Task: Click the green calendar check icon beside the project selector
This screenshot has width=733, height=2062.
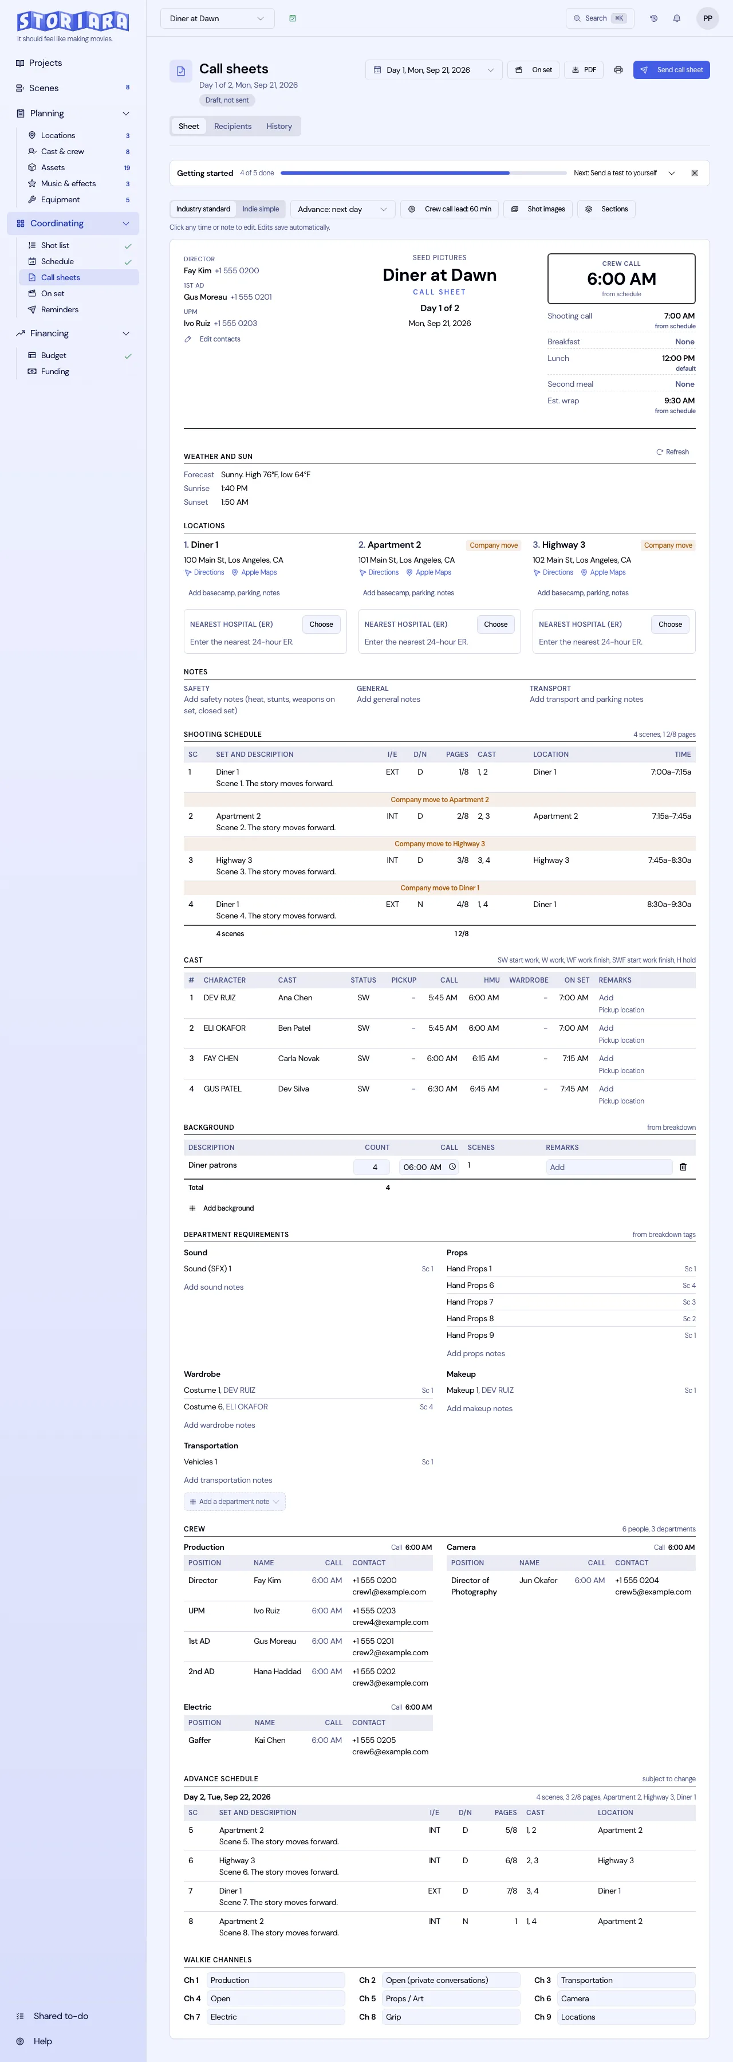Action: tap(293, 18)
